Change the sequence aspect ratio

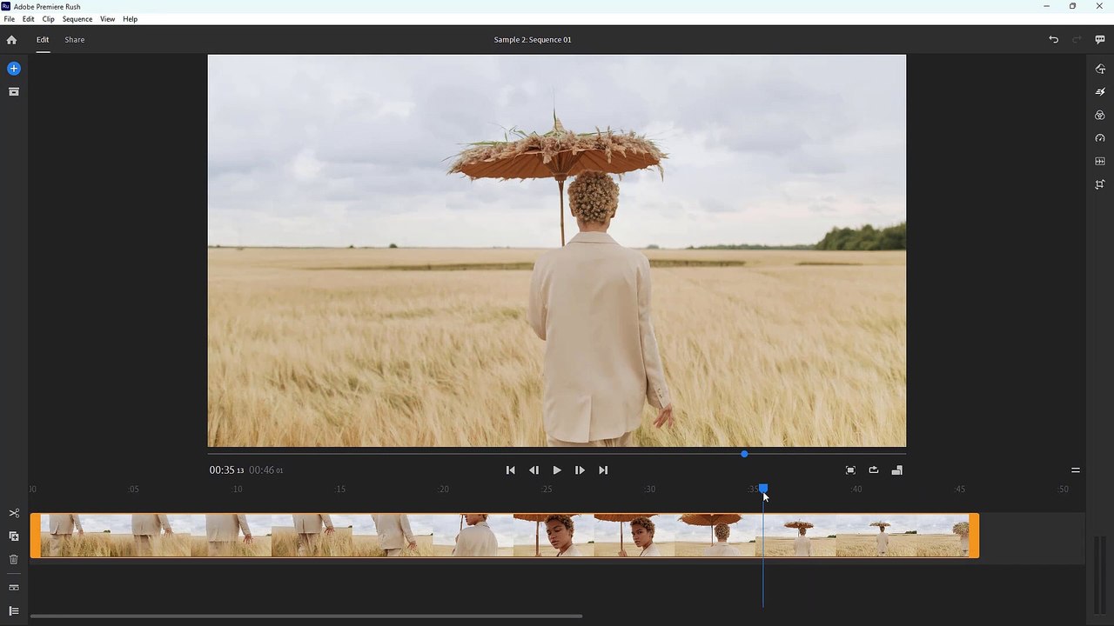point(897,470)
